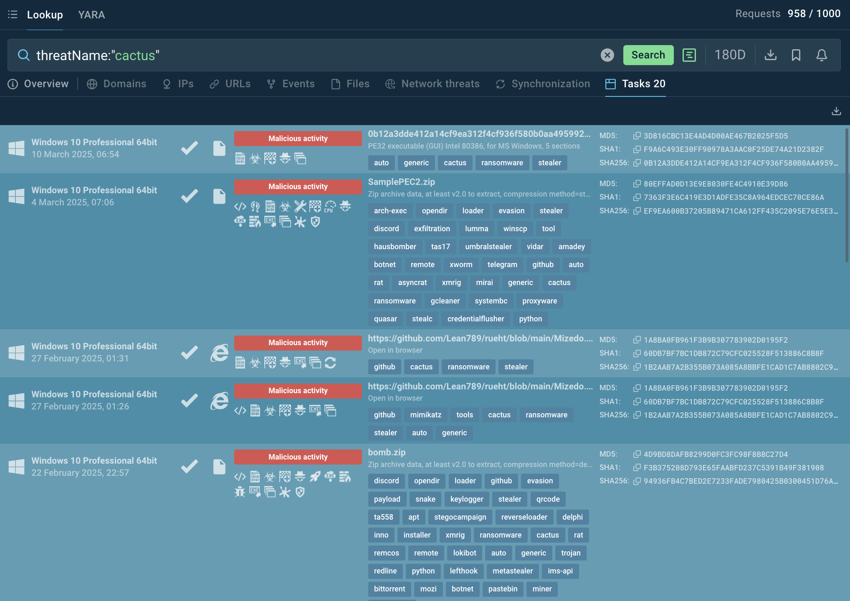Image resolution: width=850 pixels, height=601 pixels.
Task: Click the refresh indicator icon on 01:31 task
Action: click(330, 363)
